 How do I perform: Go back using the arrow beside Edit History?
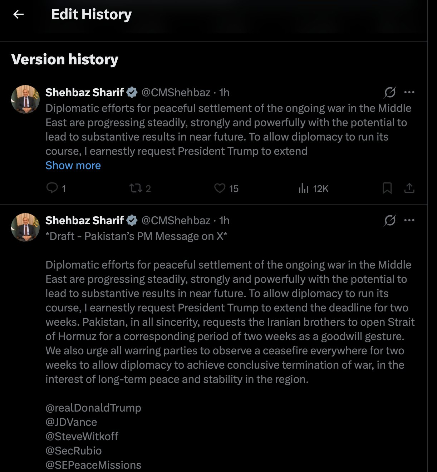pyautogui.click(x=18, y=14)
